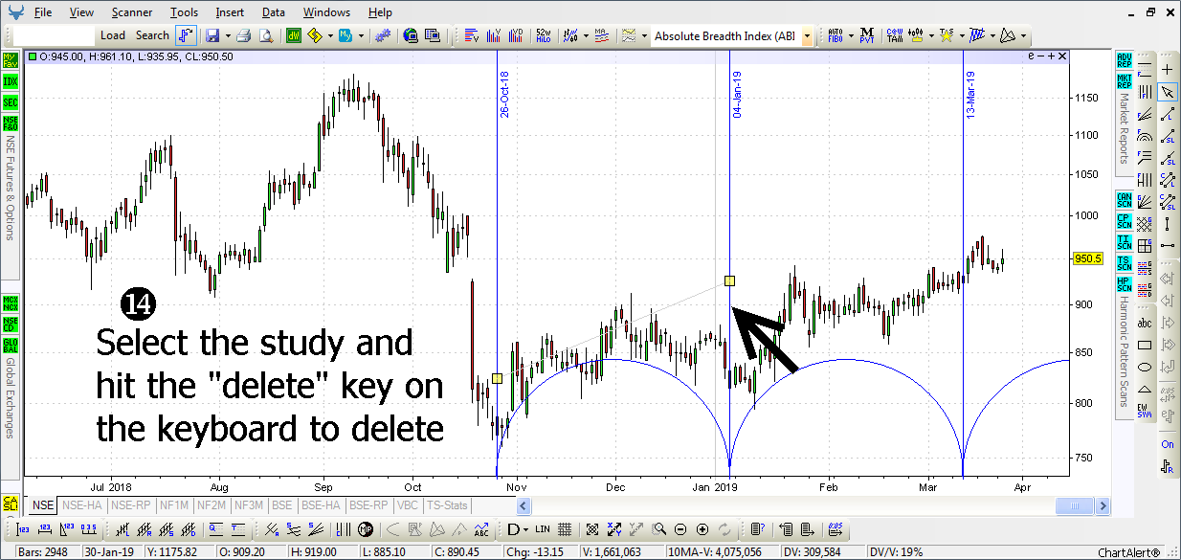Image resolution: width=1181 pixels, height=560 pixels.
Task: Select the lower yellow handle of the study
Action: click(x=497, y=379)
